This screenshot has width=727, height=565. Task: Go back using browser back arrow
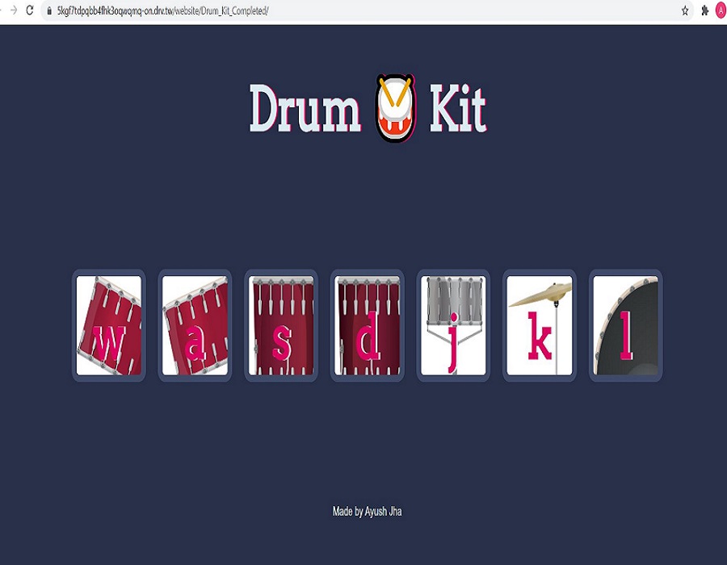tap(1, 10)
